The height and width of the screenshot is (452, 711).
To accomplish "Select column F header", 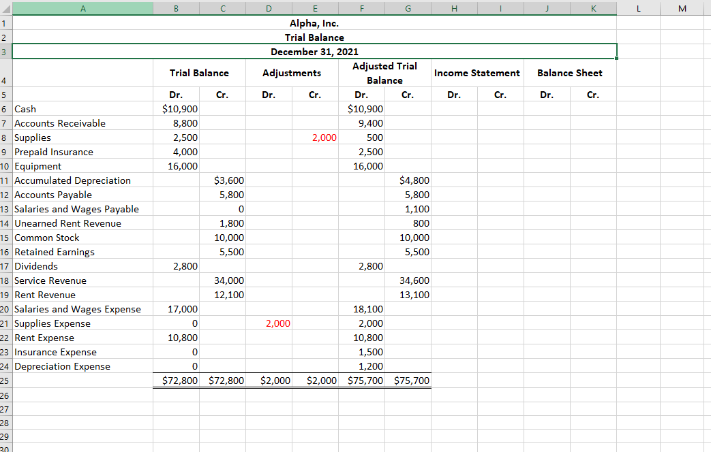I will coord(361,8).
